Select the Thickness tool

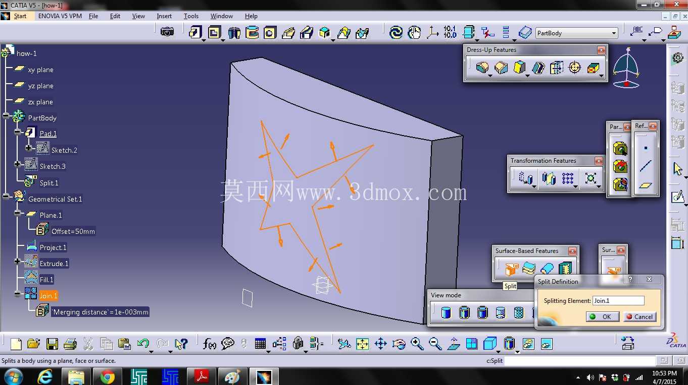tap(556, 67)
